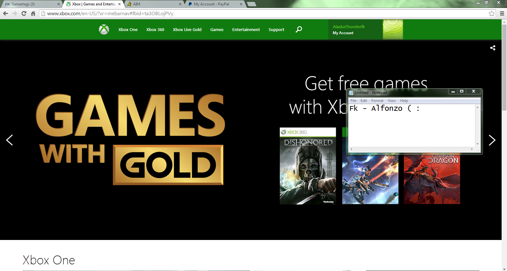Close the AIM tab
The image size is (507, 271).
(180, 4)
